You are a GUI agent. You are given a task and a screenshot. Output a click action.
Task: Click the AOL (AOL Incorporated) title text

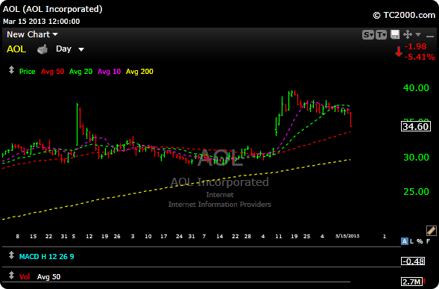pos(53,9)
